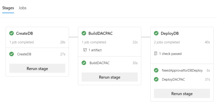
Task: Click the green check beside DeployDACPAC job
Action: point(156,79)
